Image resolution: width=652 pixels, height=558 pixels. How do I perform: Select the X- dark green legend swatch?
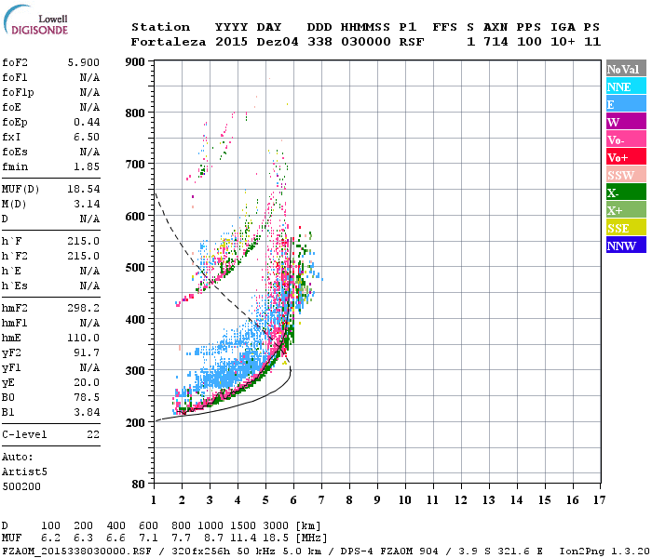tap(626, 192)
